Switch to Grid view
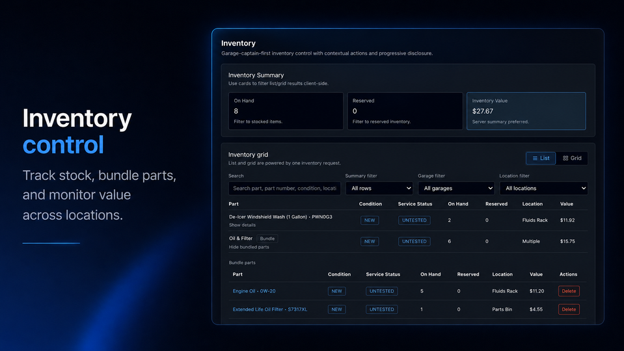The width and height of the screenshot is (624, 351). [572, 158]
